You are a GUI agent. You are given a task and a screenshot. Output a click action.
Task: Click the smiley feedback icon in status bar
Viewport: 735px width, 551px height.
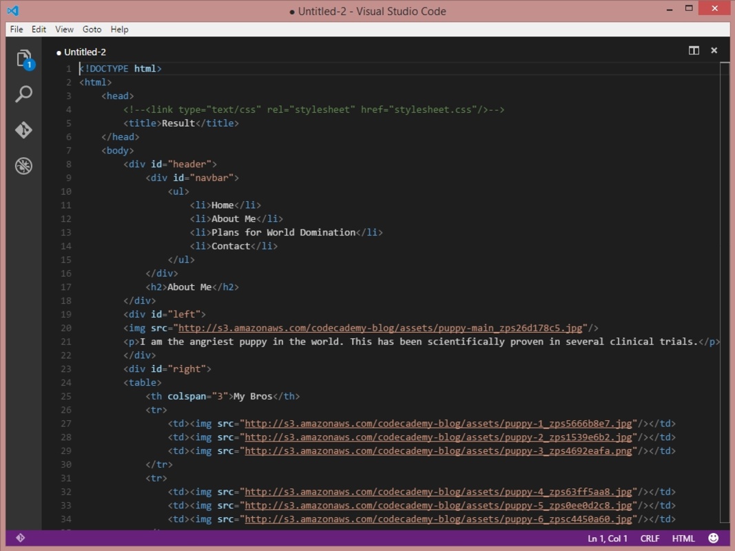coord(714,538)
